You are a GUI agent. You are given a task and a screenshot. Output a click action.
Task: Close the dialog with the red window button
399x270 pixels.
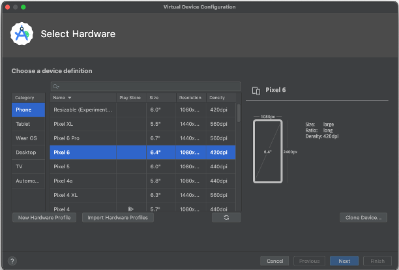[7, 7]
